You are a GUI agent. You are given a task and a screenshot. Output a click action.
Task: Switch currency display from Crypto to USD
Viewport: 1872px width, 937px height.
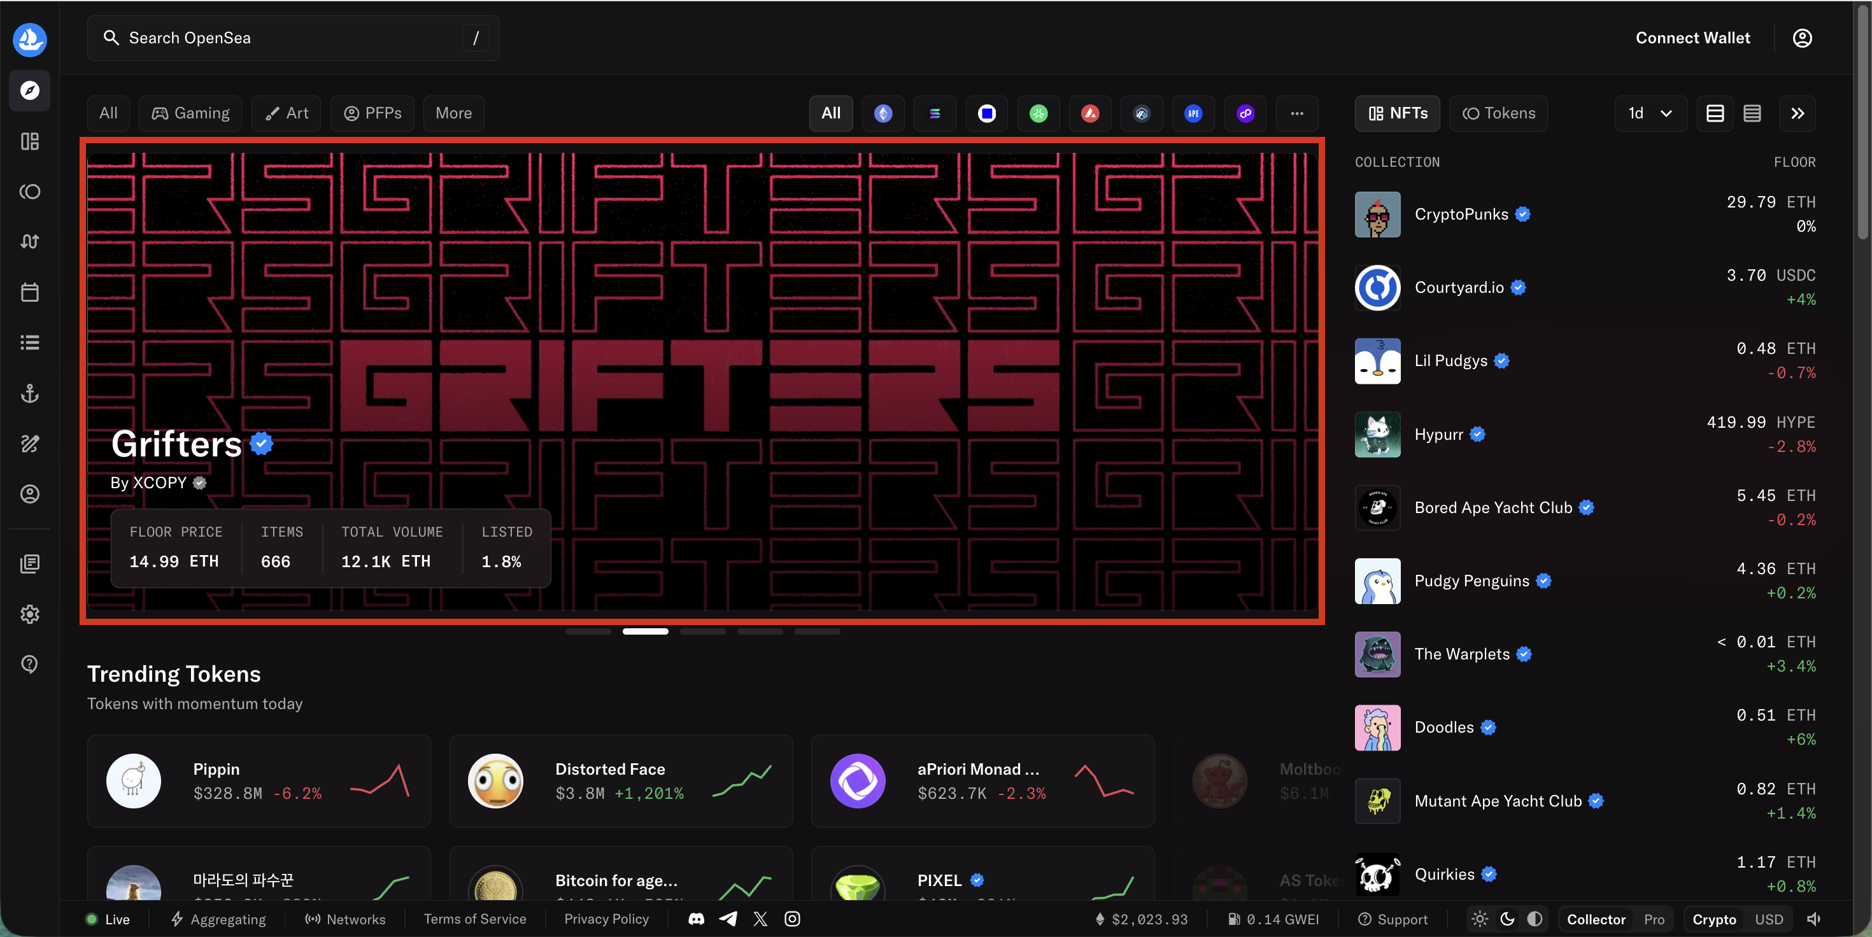coord(1769,919)
